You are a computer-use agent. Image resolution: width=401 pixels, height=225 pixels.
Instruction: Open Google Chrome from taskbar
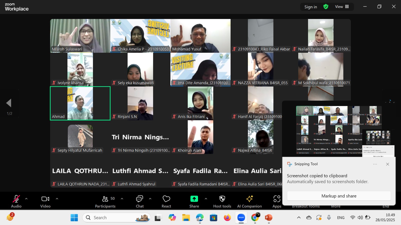pos(255,218)
